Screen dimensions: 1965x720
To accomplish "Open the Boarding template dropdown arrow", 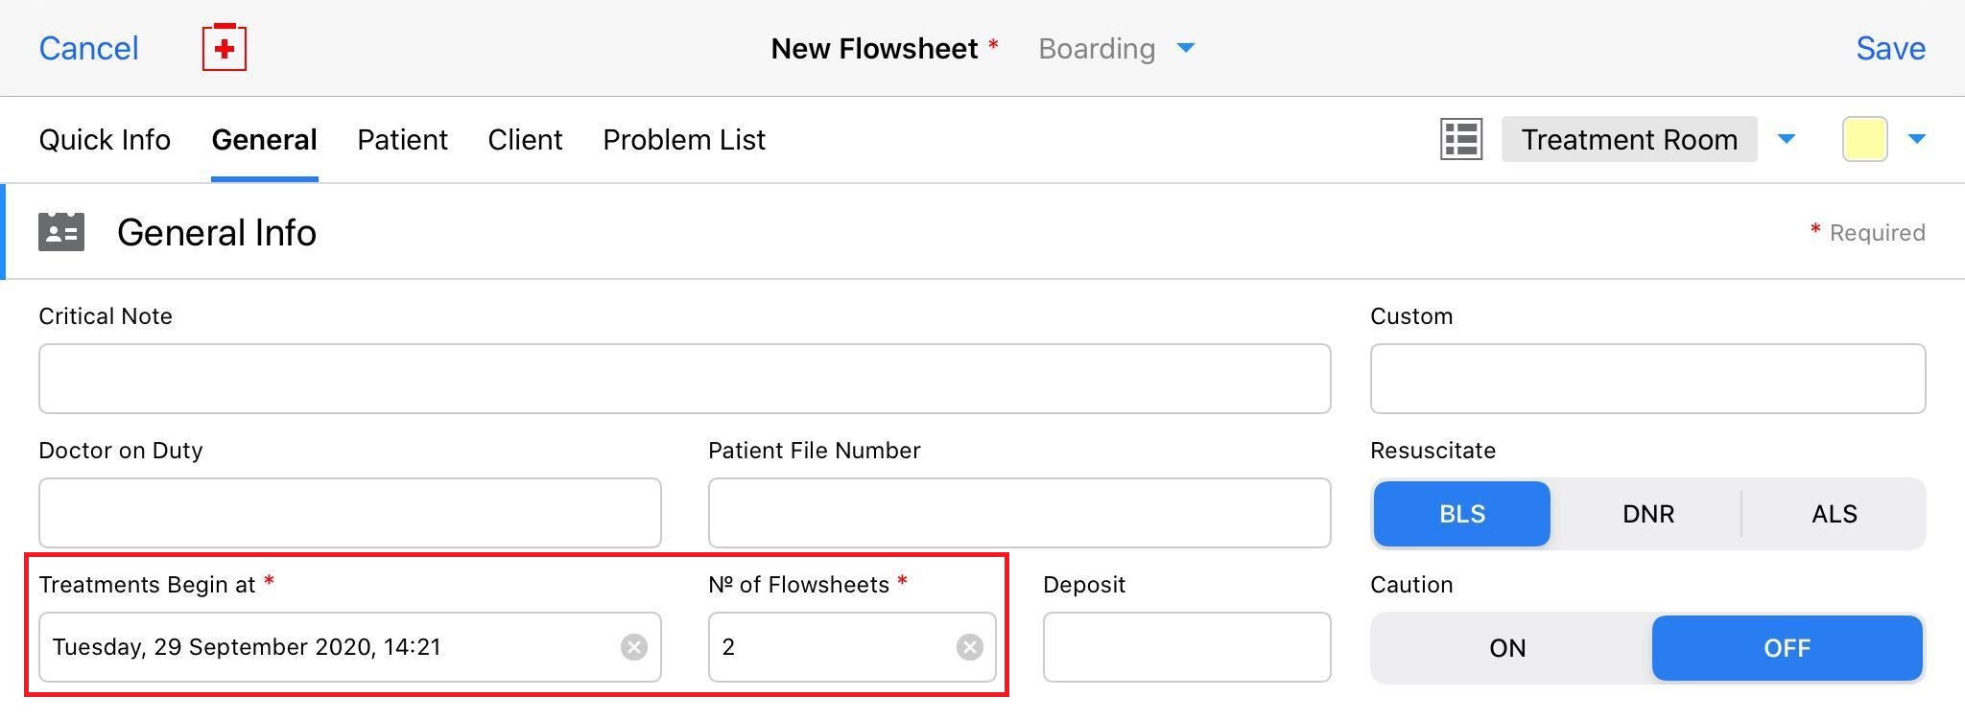I will (1186, 48).
